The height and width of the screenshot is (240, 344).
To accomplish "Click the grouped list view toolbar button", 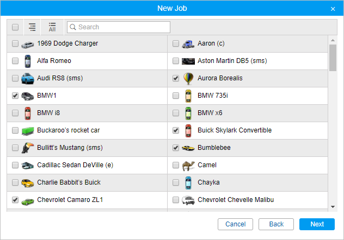I will [x=33, y=27].
